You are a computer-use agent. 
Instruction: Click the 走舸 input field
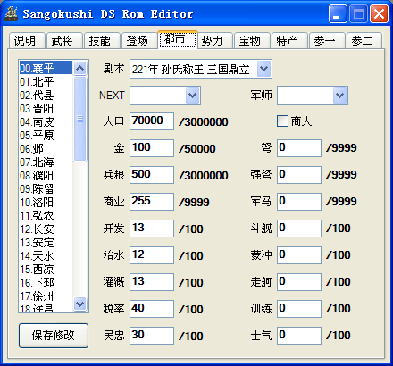click(x=299, y=282)
